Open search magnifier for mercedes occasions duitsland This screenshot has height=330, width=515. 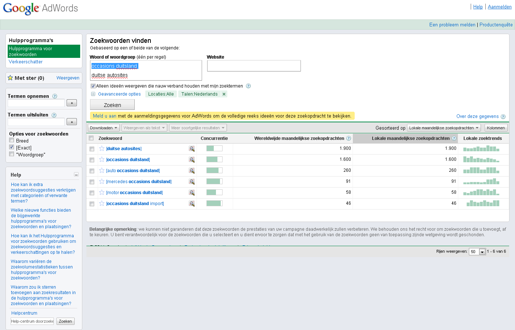(x=191, y=182)
